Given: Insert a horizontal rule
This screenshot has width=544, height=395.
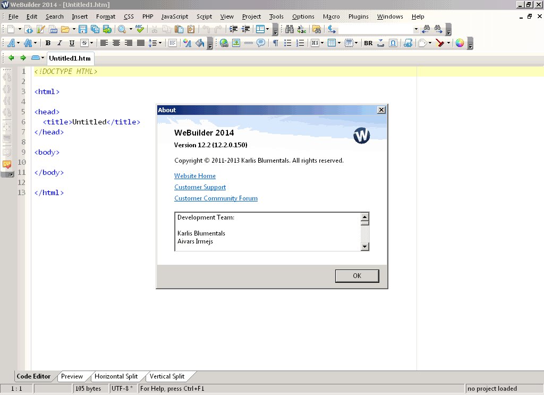Looking at the screenshot, I should click(249, 43).
